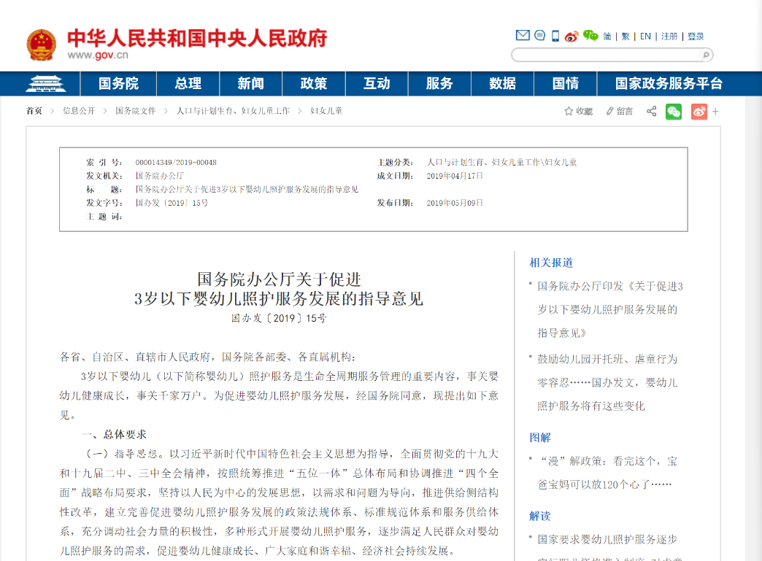Share via green WeChat button

pos(674,112)
